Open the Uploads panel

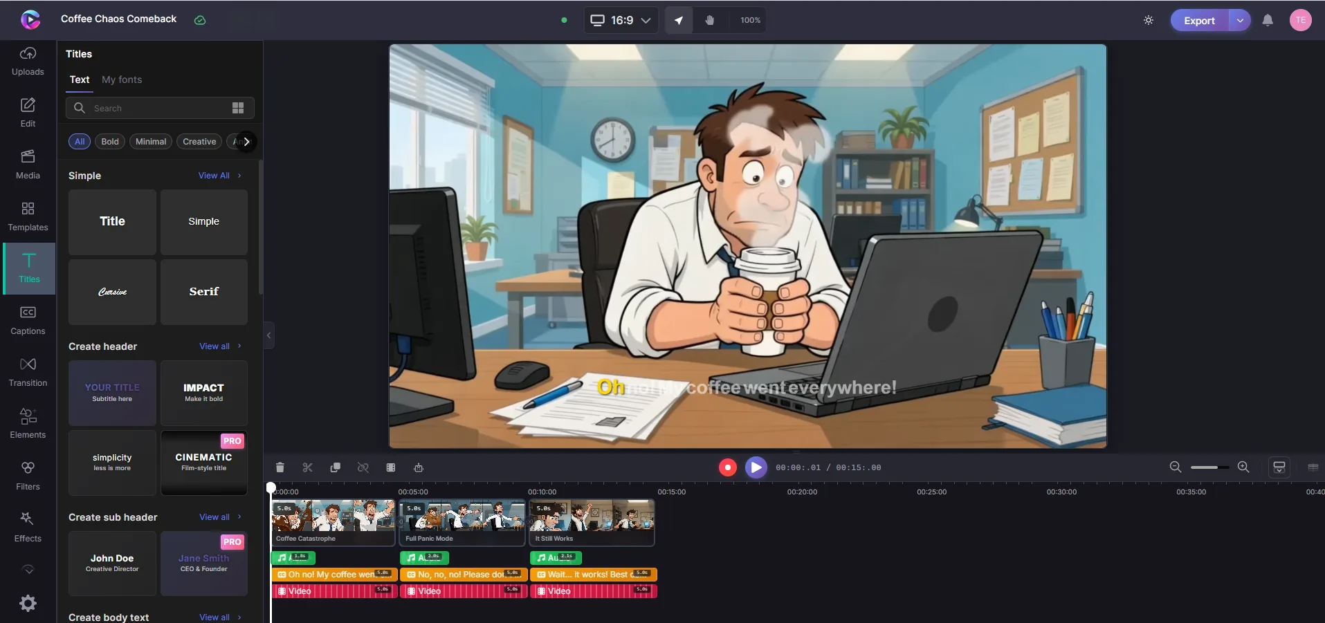click(28, 61)
